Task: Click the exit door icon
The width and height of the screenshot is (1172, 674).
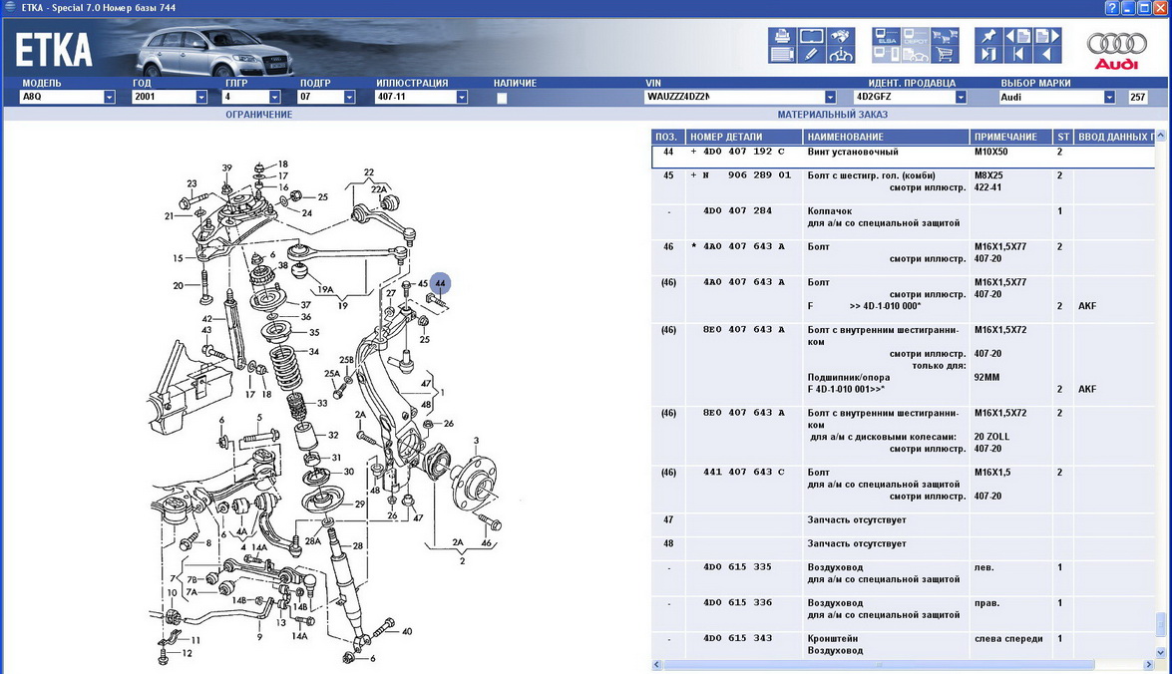Action: [988, 55]
